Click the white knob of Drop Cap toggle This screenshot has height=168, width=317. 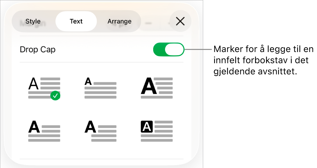coord(174,50)
